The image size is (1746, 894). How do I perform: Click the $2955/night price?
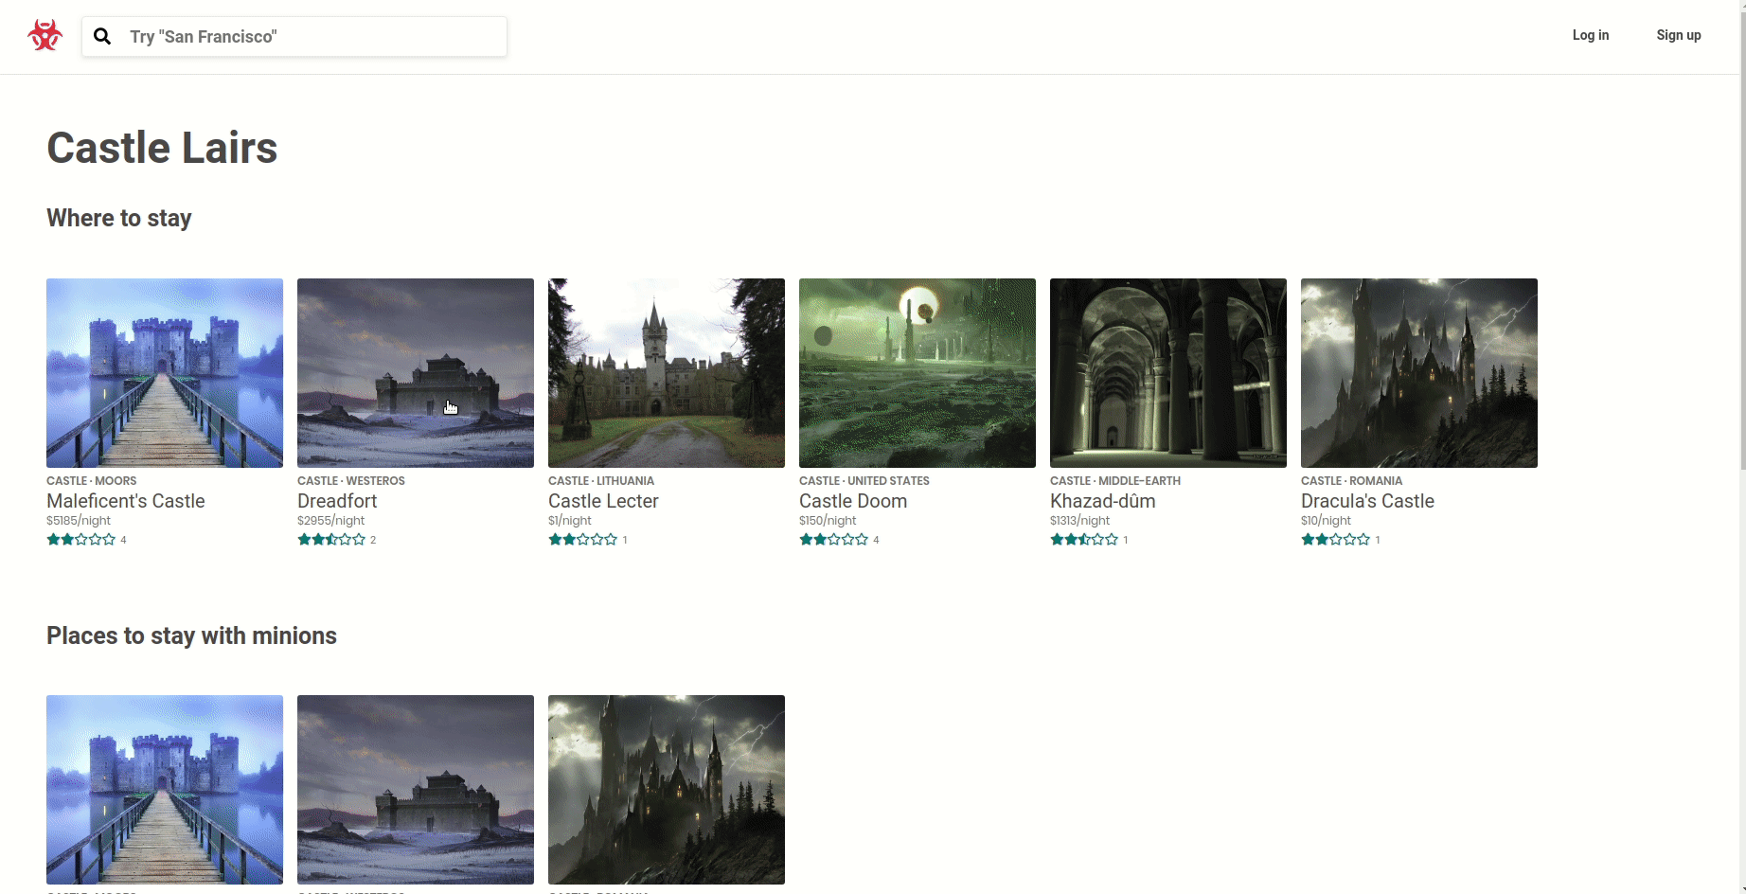[331, 521]
